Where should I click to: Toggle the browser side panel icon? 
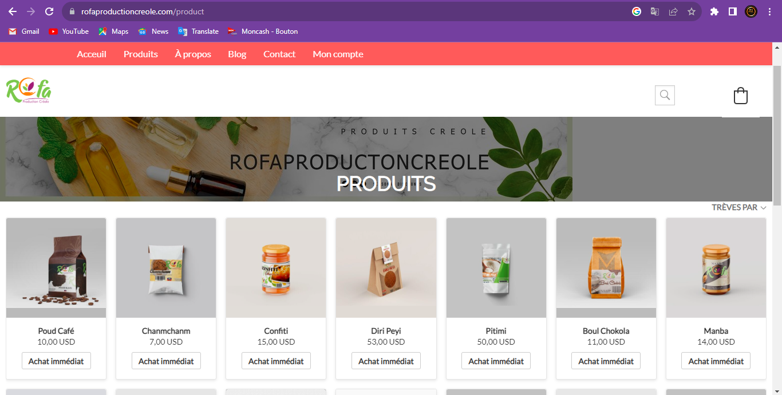(x=732, y=11)
